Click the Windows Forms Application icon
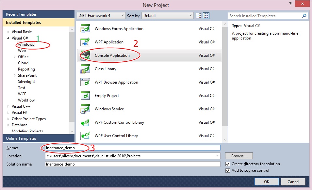 click(85, 29)
